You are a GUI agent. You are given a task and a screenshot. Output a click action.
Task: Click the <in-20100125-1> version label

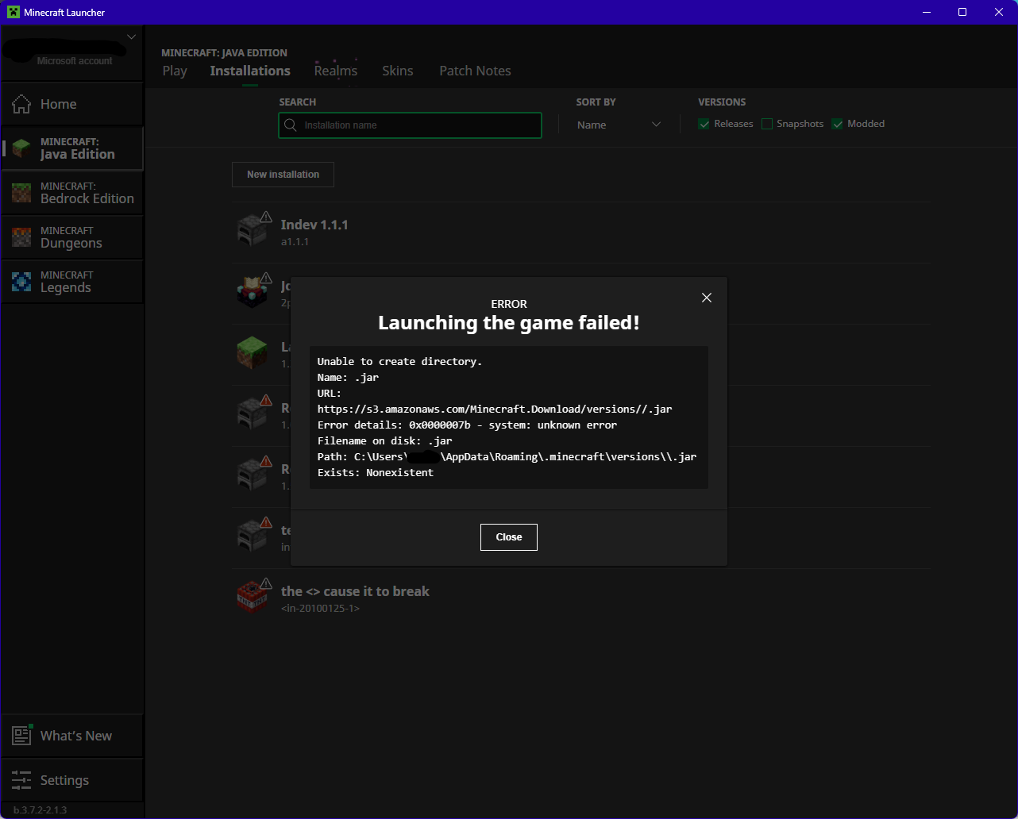point(320,608)
